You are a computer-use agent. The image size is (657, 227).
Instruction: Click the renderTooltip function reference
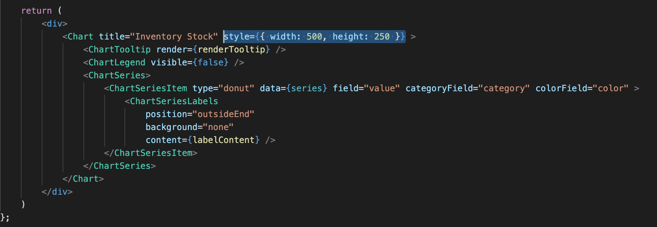point(231,50)
